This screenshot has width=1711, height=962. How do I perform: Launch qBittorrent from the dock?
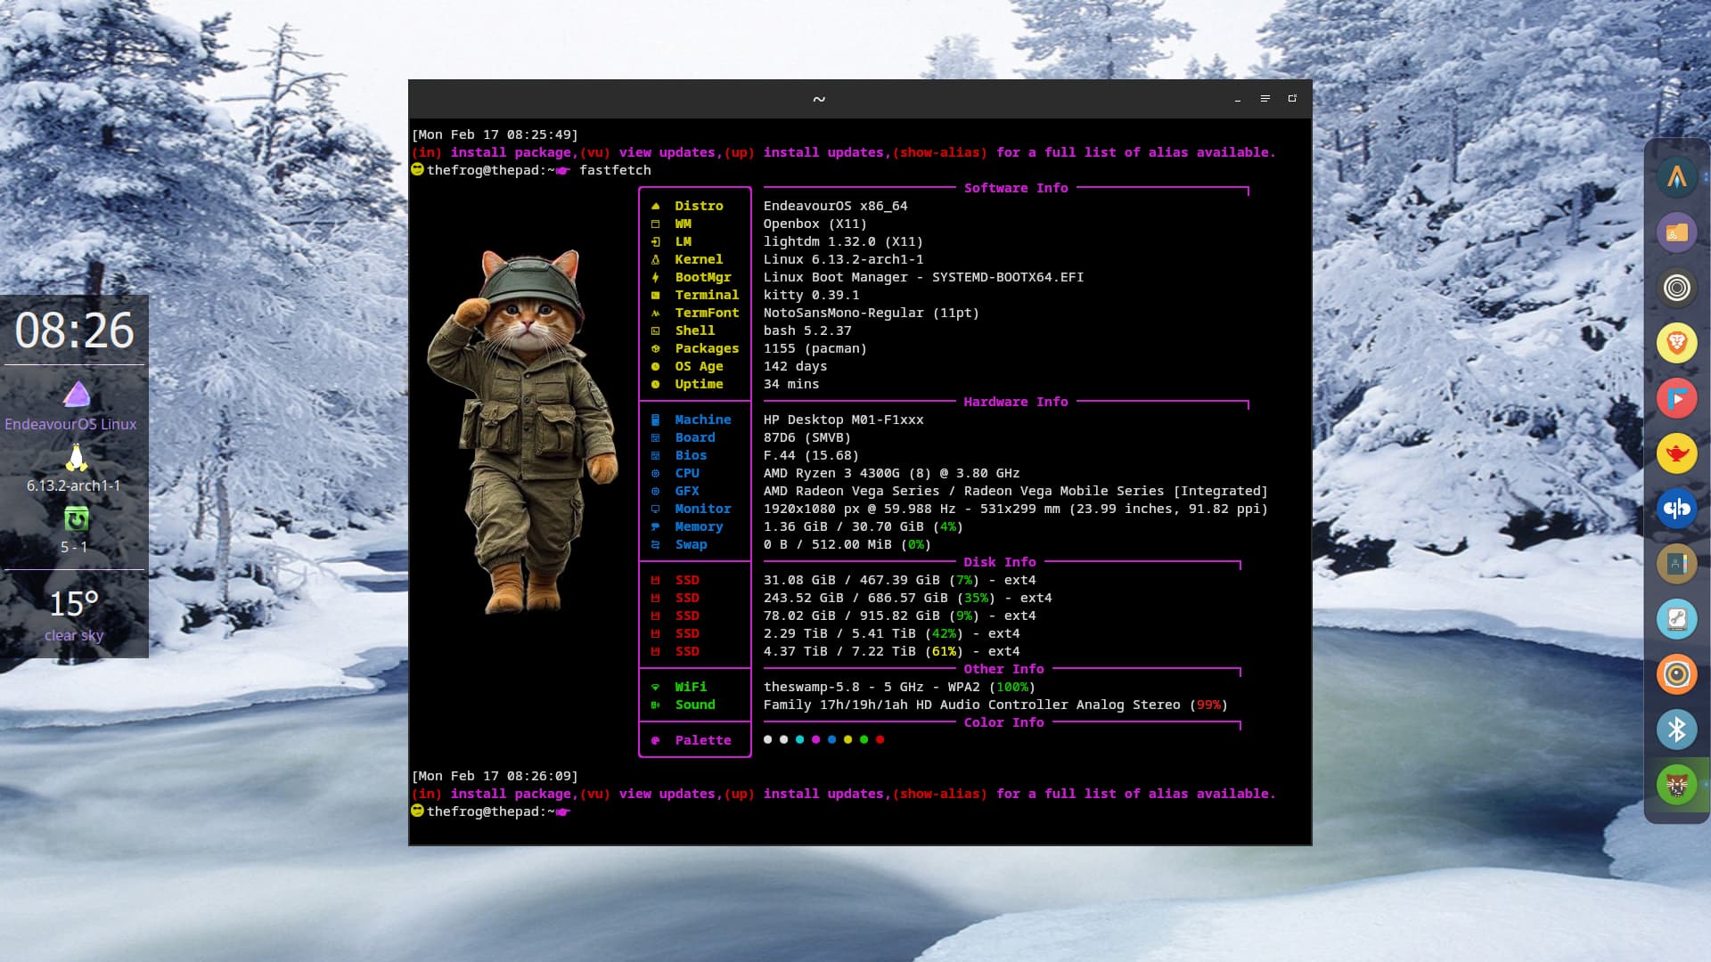pos(1676,509)
